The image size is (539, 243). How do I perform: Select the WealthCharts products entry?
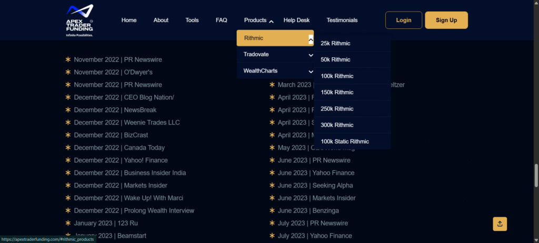pyautogui.click(x=275, y=71)
